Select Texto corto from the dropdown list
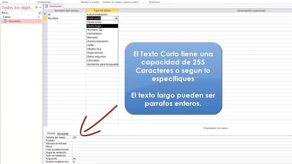Viewport: 292px width, 164px height. [102, 22]
